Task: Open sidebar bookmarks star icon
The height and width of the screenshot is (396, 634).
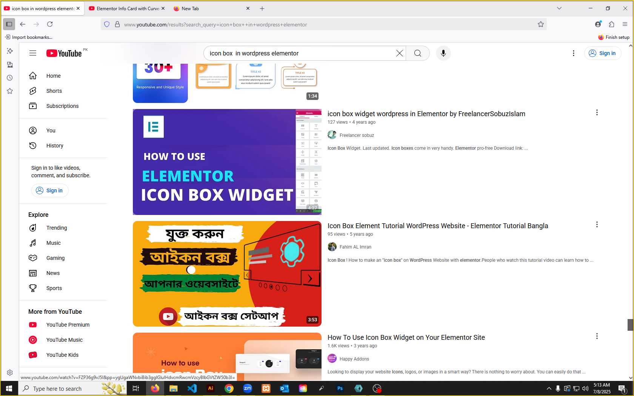Action: pyautogui.click(x=10, y=91)
